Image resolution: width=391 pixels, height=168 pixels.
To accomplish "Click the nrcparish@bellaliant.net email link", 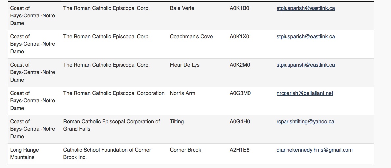I will pyautogui.click(x=305, y=93).
